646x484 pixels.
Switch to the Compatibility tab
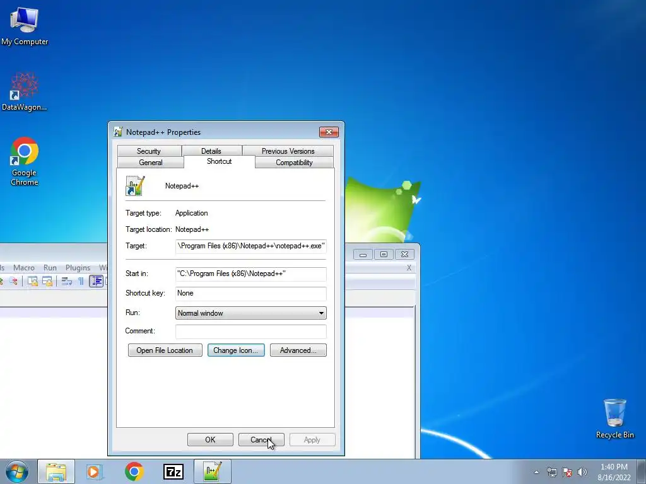(294, 163)
